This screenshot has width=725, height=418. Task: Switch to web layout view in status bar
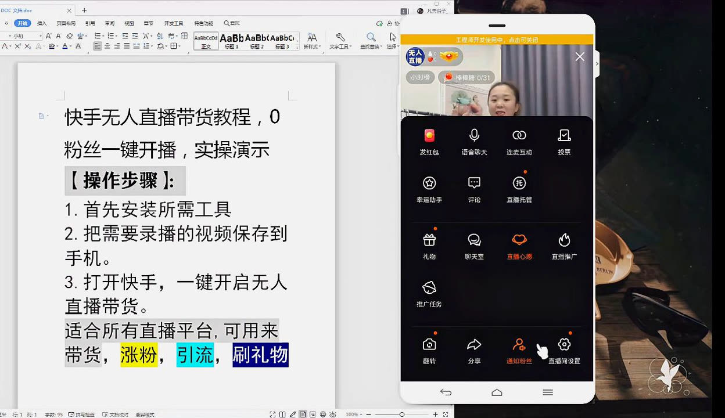click(x=322, y=415)
